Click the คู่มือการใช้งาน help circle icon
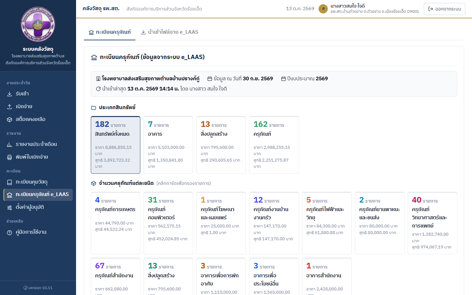This screenshot has height=295, width=472. tap(10, 232)
